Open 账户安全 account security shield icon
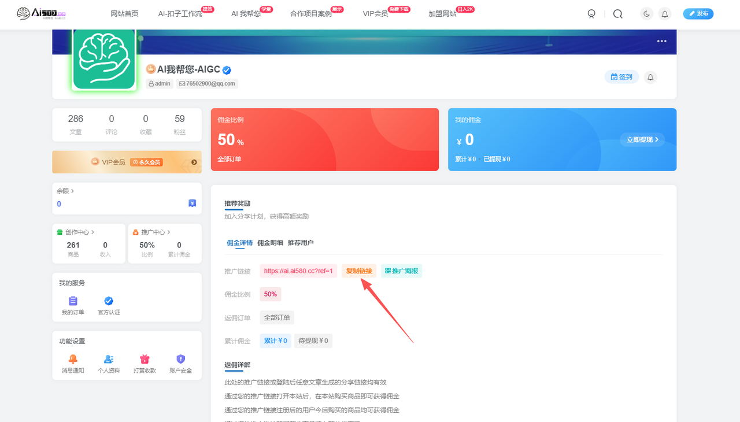The image size is (740, 422). pyautogui.click(x=180, y=357)
